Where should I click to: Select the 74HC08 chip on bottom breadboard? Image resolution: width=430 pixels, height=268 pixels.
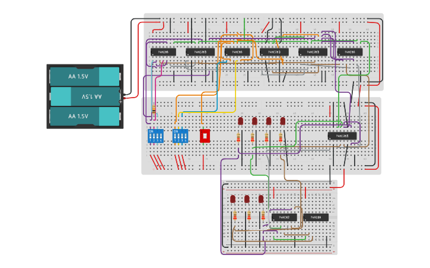point(316,217)
